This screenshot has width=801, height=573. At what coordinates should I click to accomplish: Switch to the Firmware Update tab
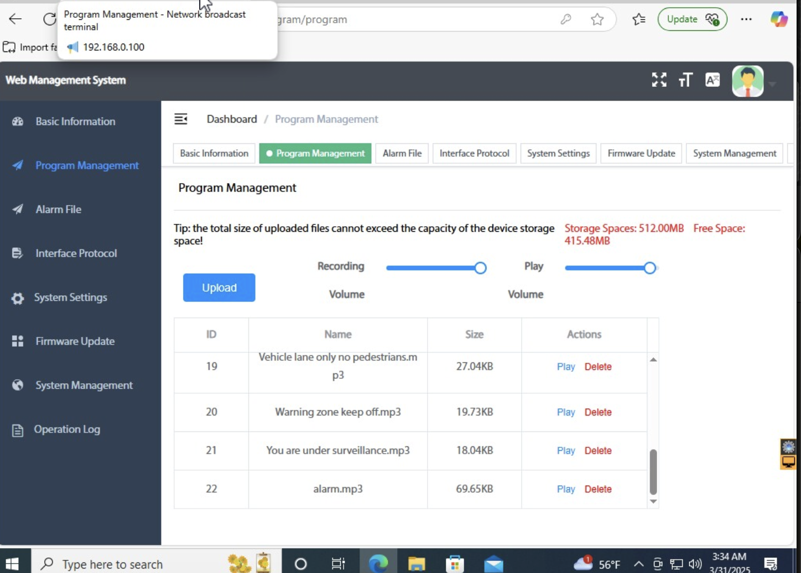(x=641, y=153)
